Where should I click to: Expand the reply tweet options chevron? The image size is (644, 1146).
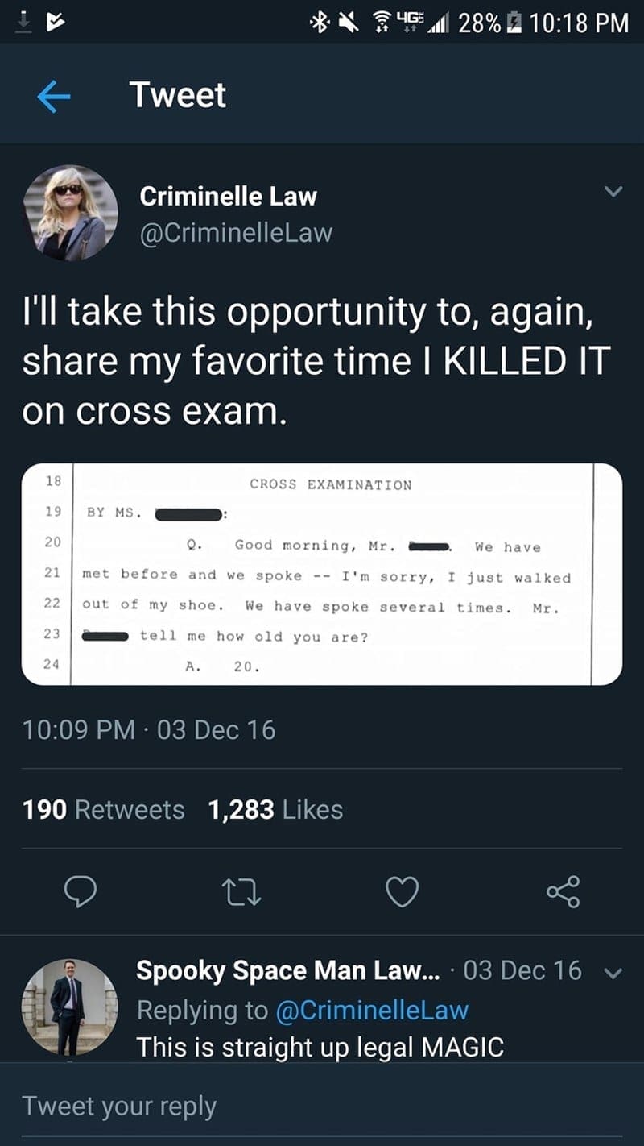(x=613, y=972)
